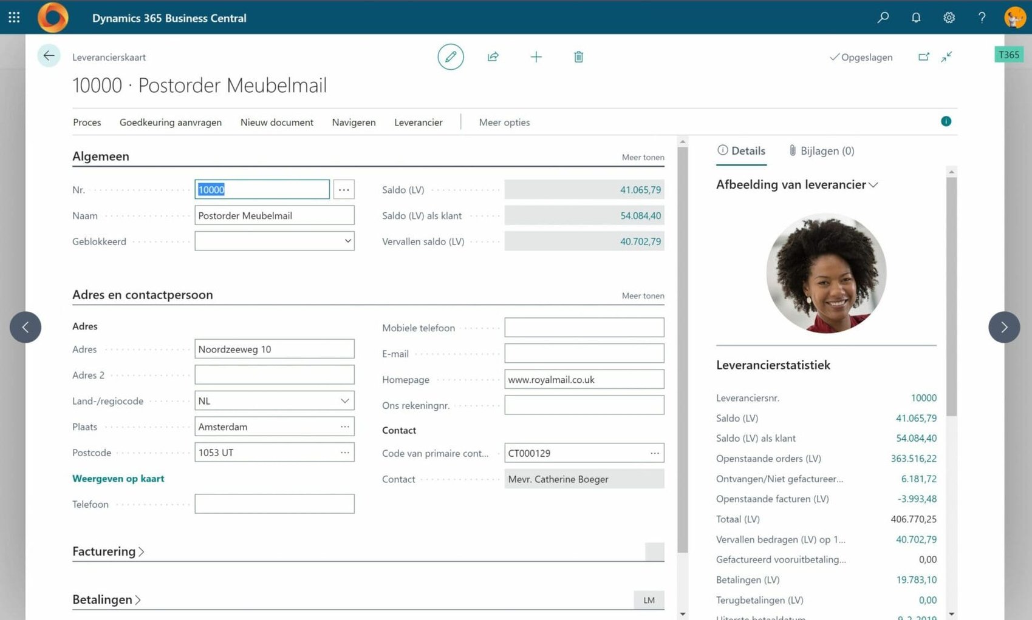1032x620 pixels.
Task: Click Meer tonen in Adres en contactpersoon
Action: (643, 295)
